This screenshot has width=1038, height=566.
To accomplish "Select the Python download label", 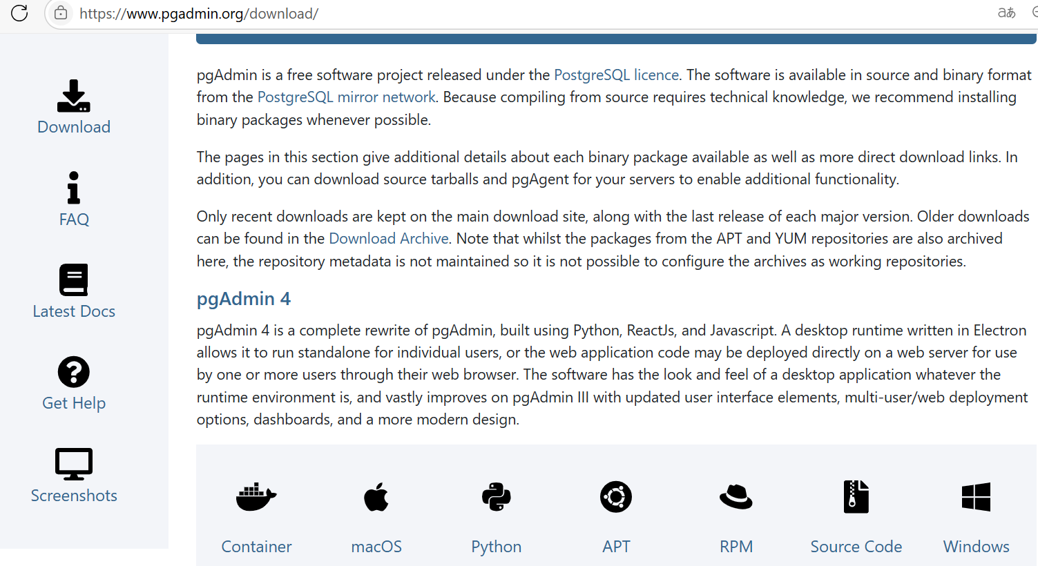I will point(497,547).
